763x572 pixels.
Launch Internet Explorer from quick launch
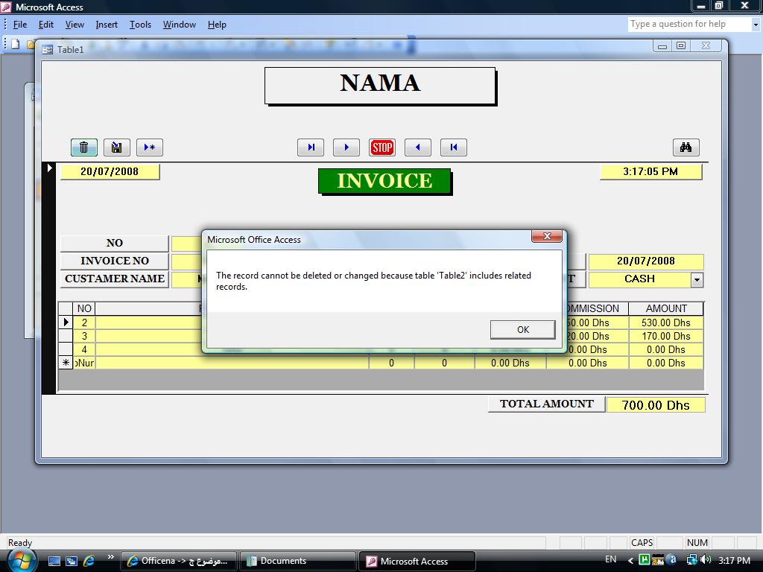[89, 562]
